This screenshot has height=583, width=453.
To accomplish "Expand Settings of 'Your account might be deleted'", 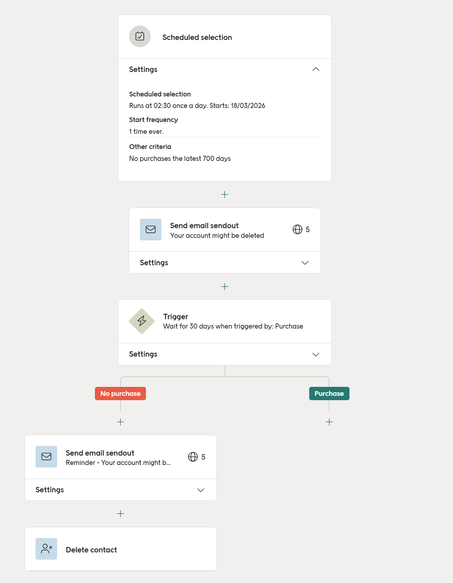I will (x=305, y=263).
